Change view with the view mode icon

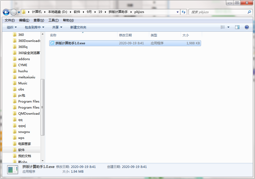(x=223, y=27)
